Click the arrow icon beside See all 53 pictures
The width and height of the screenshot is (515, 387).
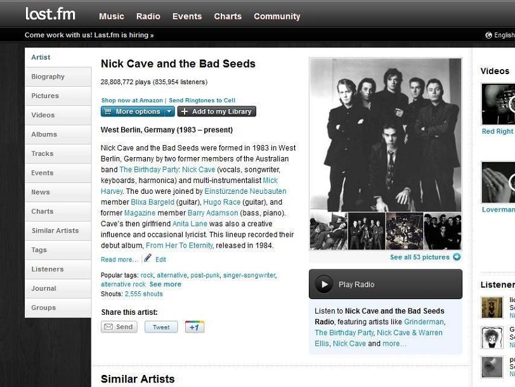[x=457, y=257]
